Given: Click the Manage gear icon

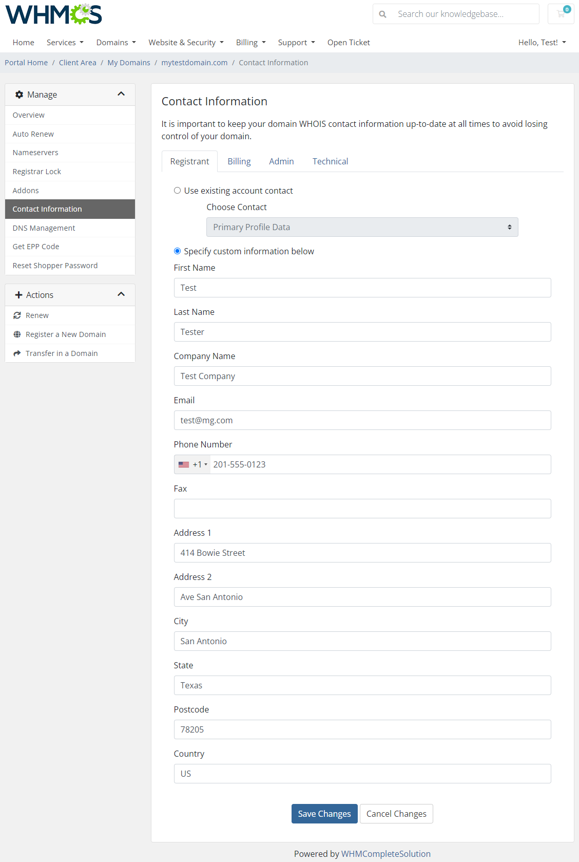Looking at the screenshot, I should click(x=19, y=95).
